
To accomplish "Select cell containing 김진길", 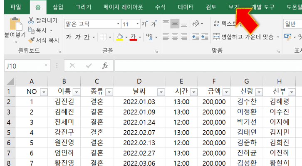I will [64, 102].
